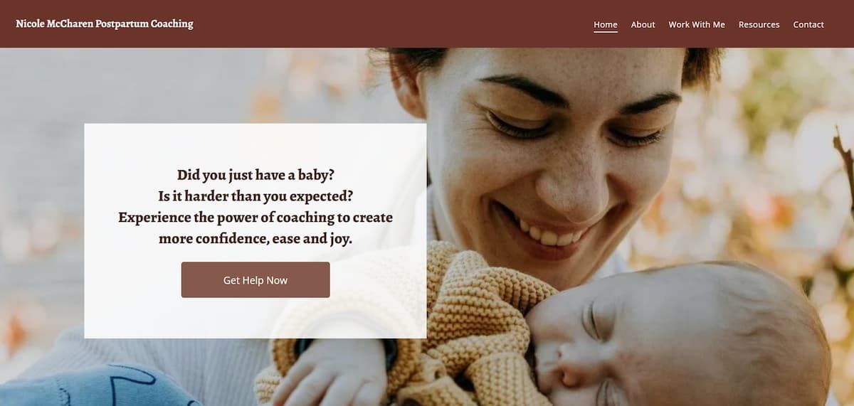This screenshot has width=854, height=406.
Task: Click the Nicole McCharen Postpartum Coaching site title
Action: click(x=105, y=23)
